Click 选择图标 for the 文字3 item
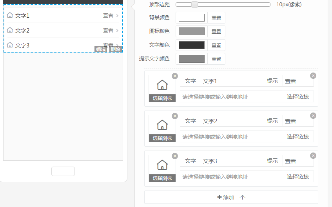The image size is (332, 207). tap(162, 178)
